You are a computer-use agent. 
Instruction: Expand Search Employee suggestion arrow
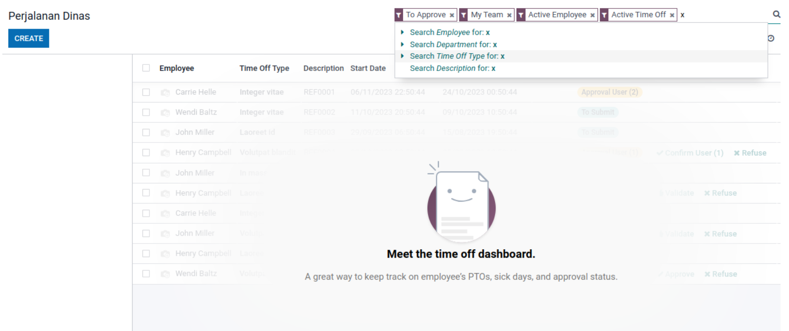402,32
